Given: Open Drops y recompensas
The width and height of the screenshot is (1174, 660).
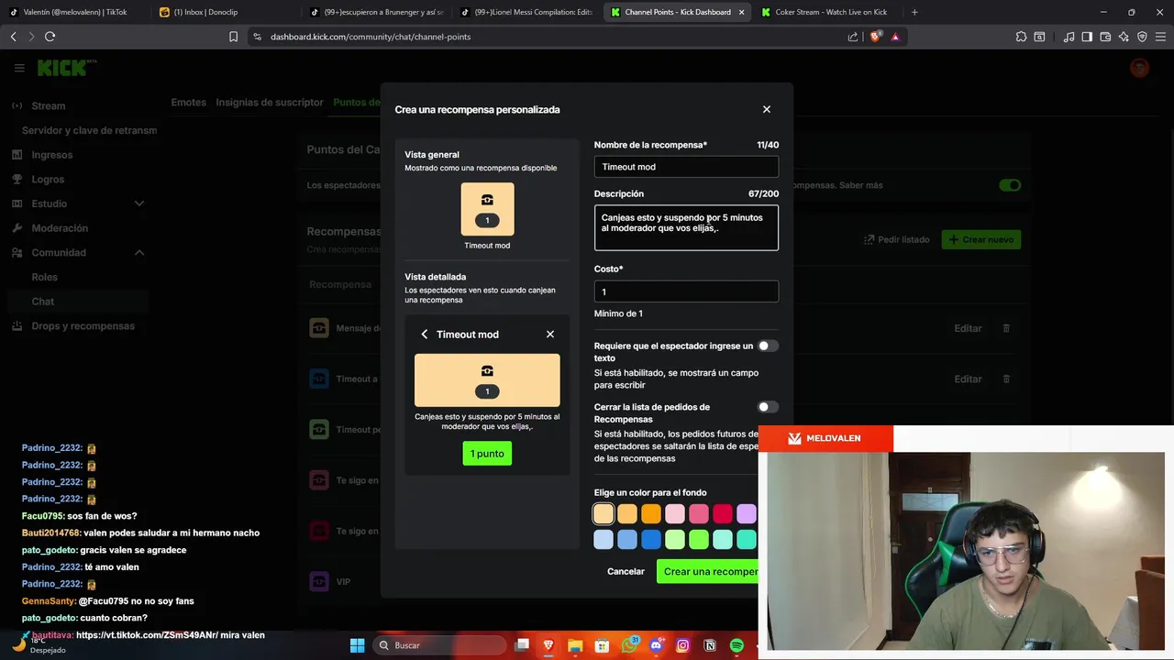Looking at the screenshot, I should coord(83,326).
